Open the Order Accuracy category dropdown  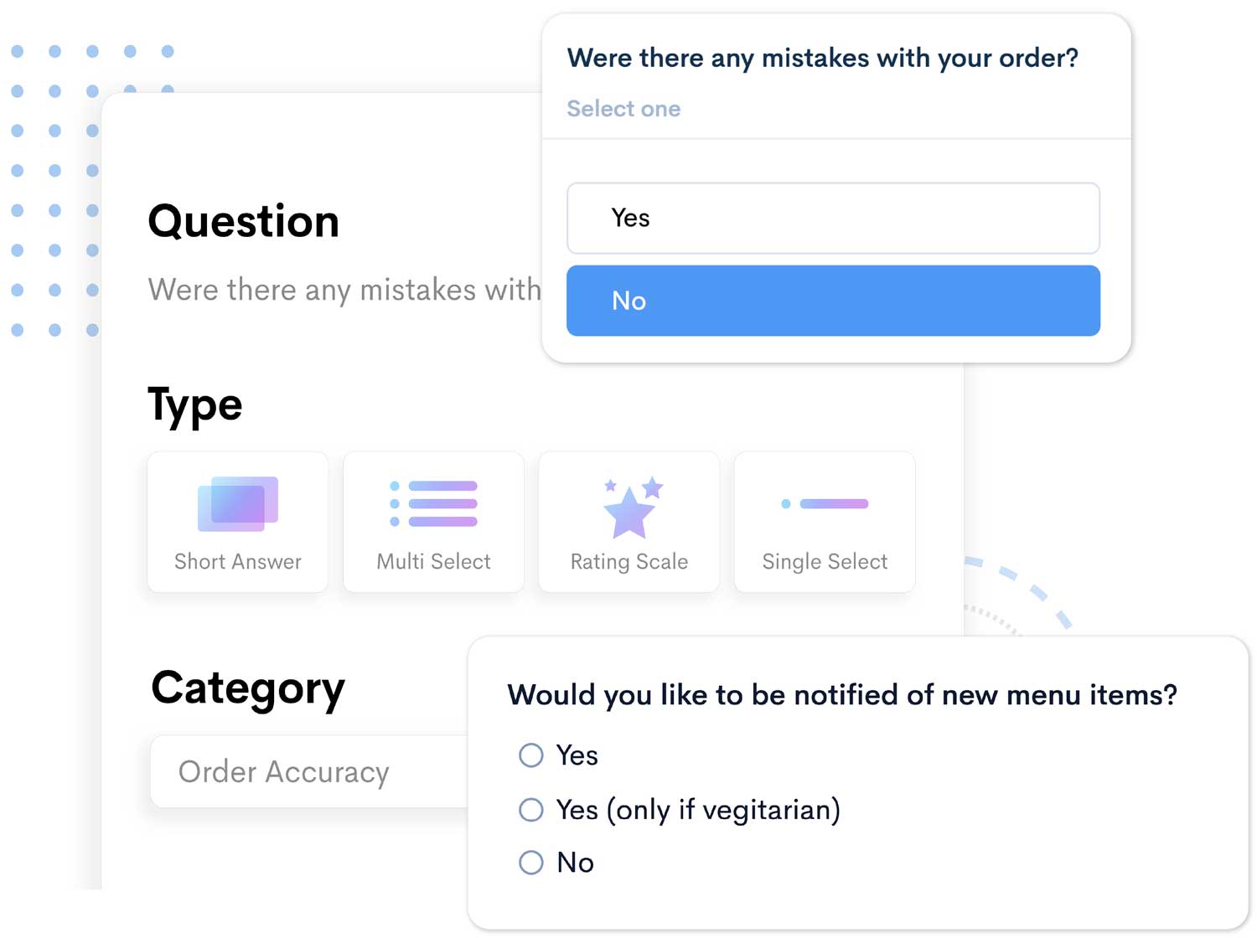(x=310, y=772)
